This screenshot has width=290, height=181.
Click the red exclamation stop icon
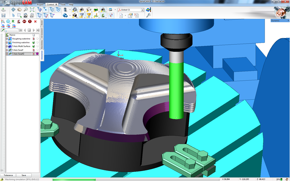[30, 21]
